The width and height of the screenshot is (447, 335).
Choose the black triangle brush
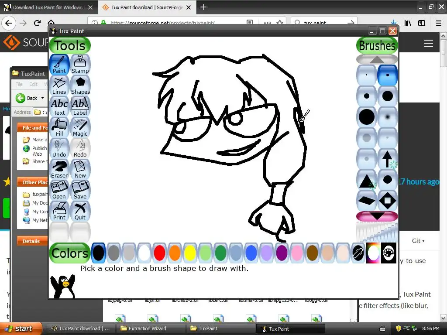(x=367, y=180)
